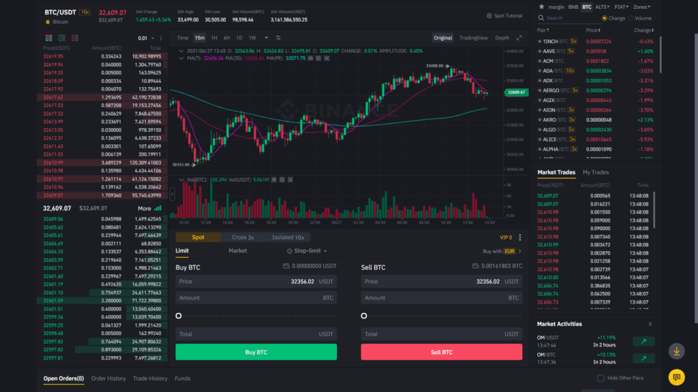698x392 pixels.
Task: Switch to the Depth chart tab
Action: [x=502, y=38]
